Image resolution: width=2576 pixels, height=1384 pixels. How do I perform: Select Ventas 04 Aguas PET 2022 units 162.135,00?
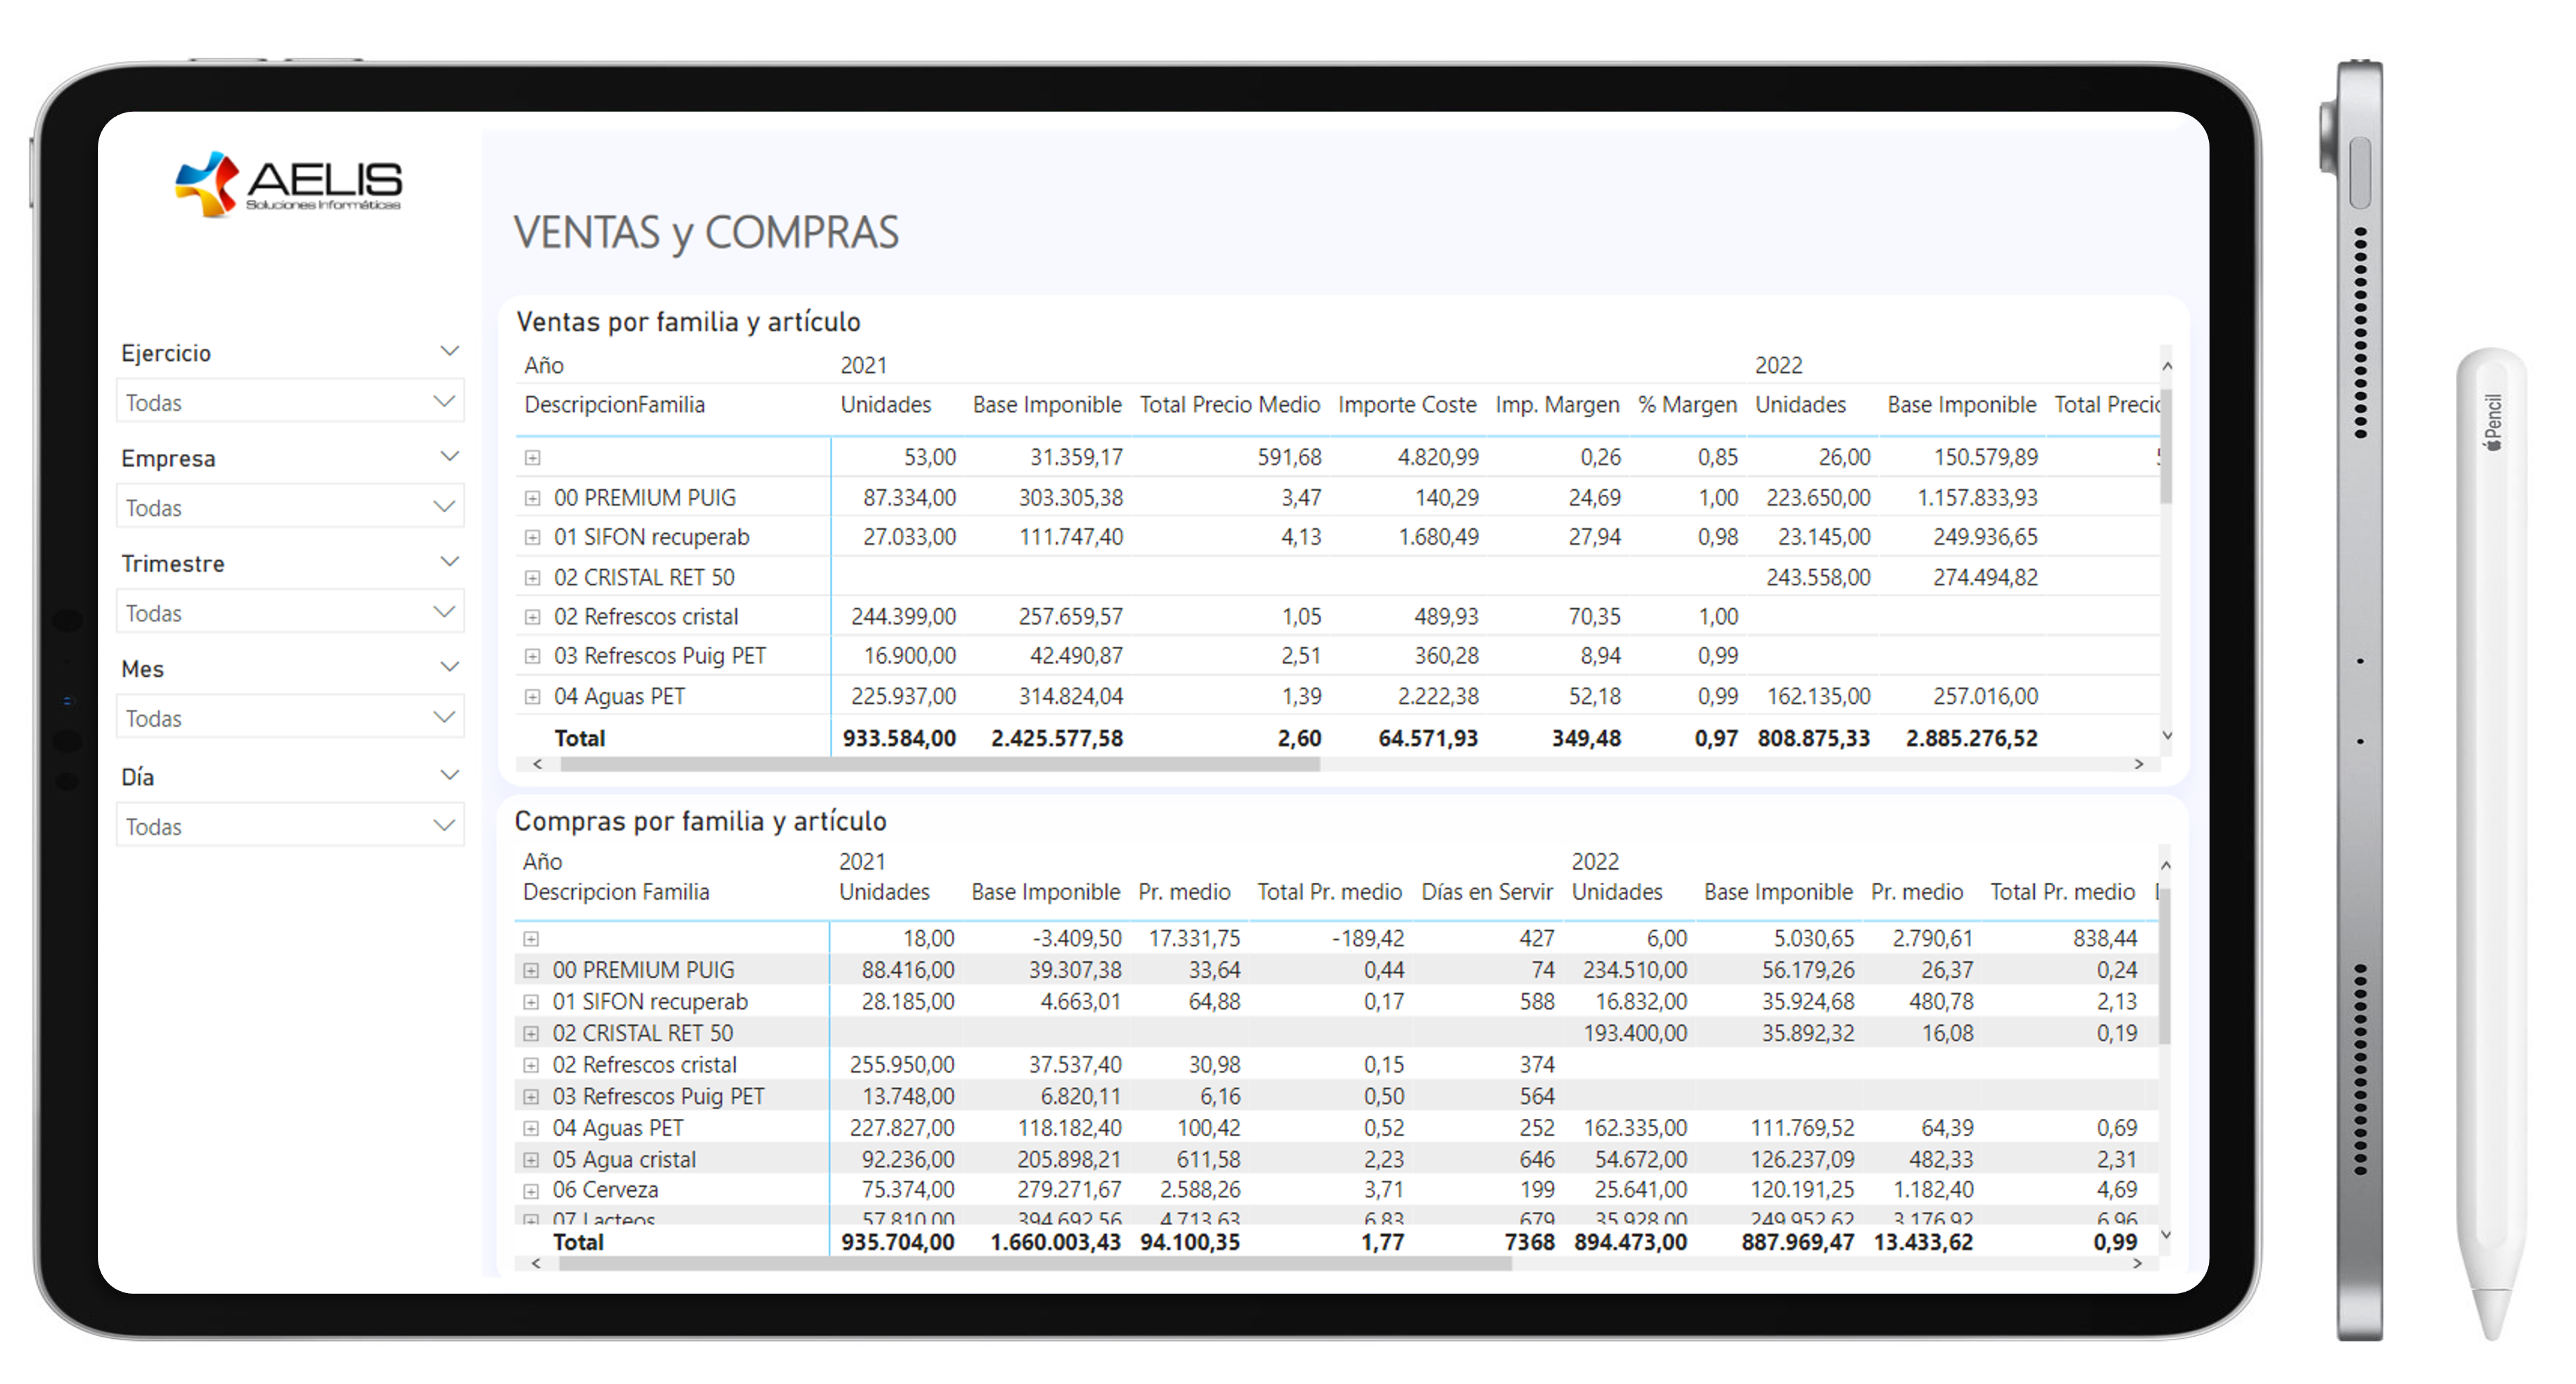[1818, 696]
